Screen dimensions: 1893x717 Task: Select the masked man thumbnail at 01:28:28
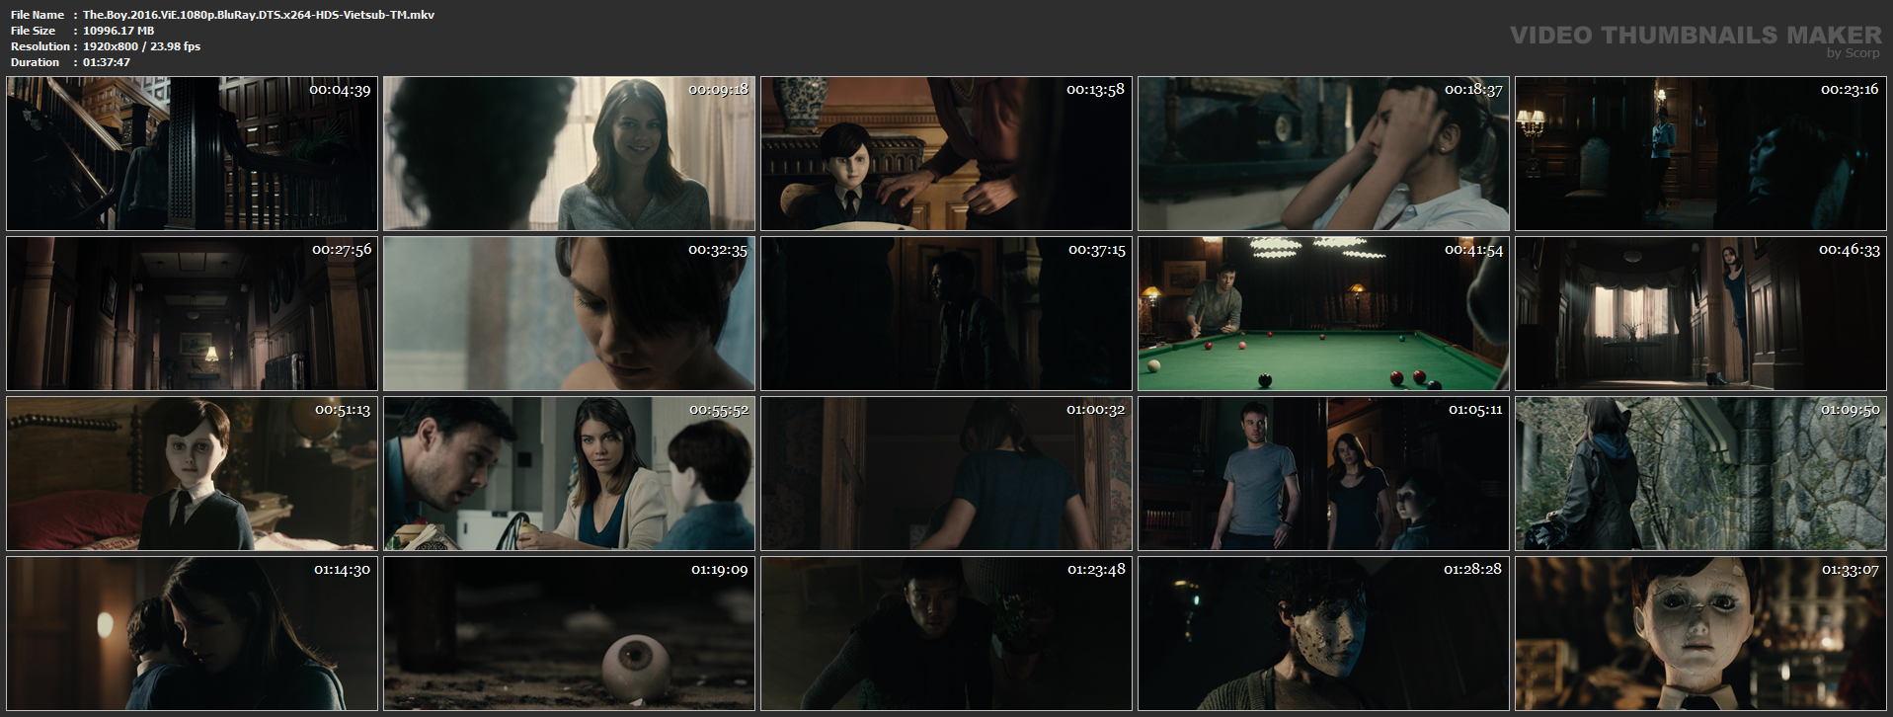pyautogui.click(x=1323, y=634)
